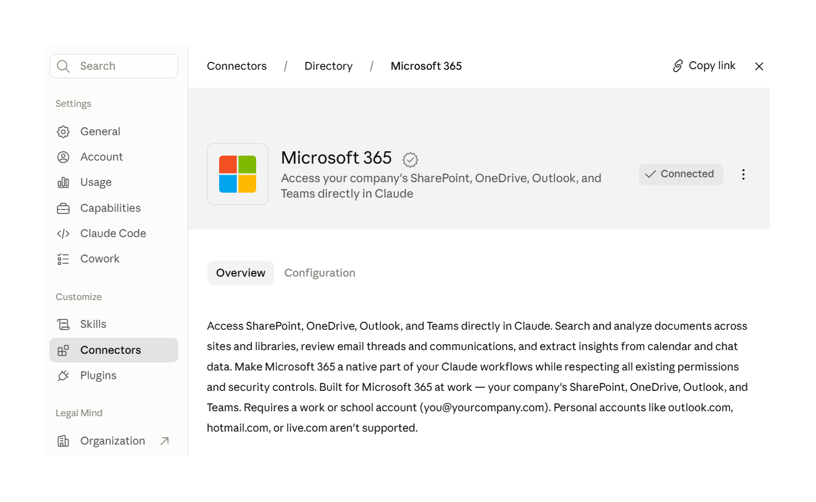Click into the Search settings field
816x502 pixels.
click(114, 66)
